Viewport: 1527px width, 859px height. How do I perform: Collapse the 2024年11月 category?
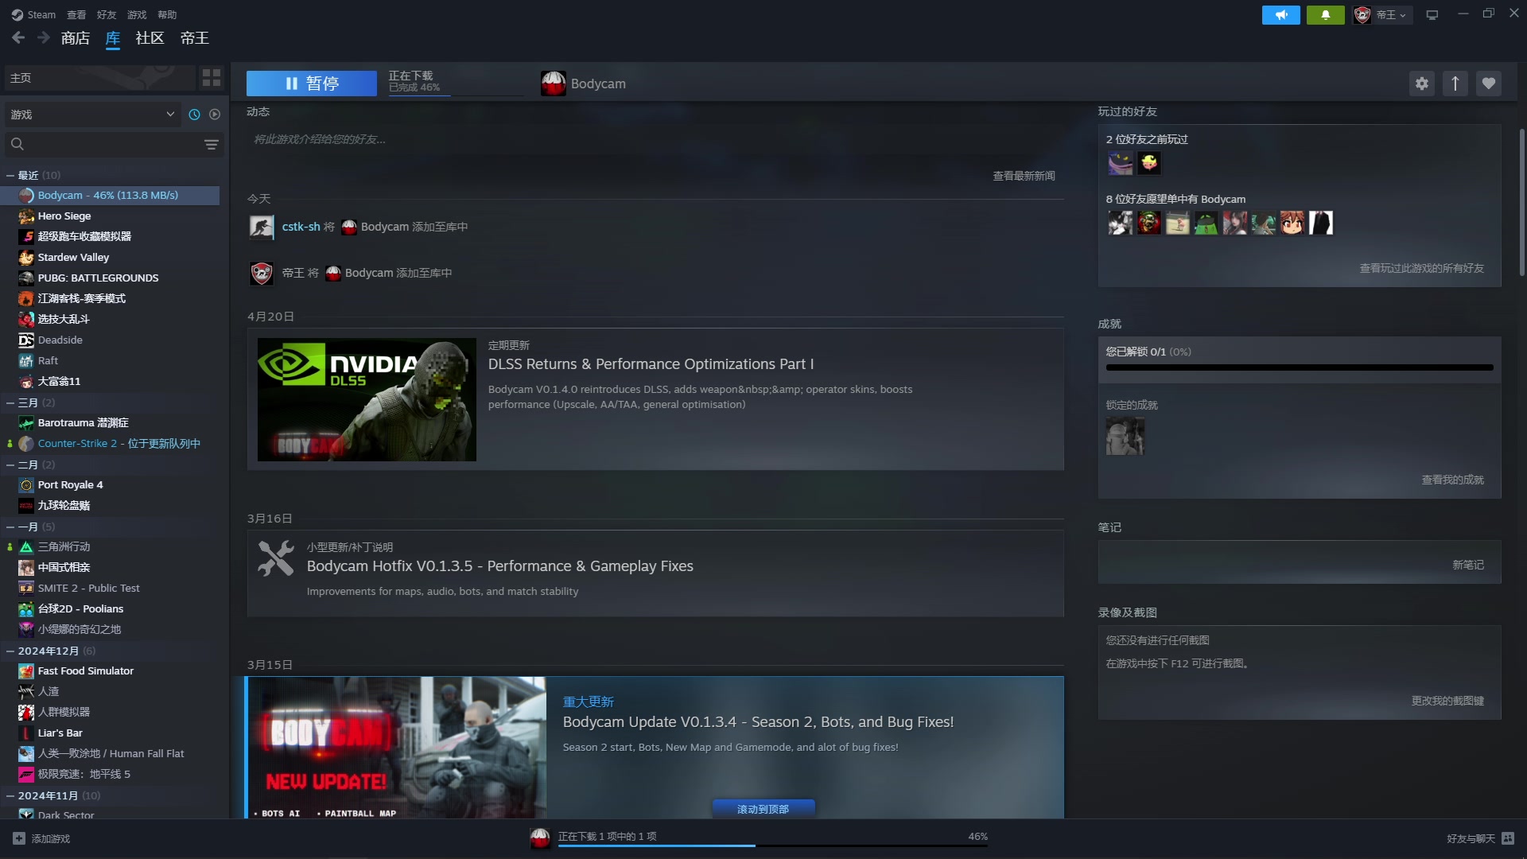tap(11, 795)
